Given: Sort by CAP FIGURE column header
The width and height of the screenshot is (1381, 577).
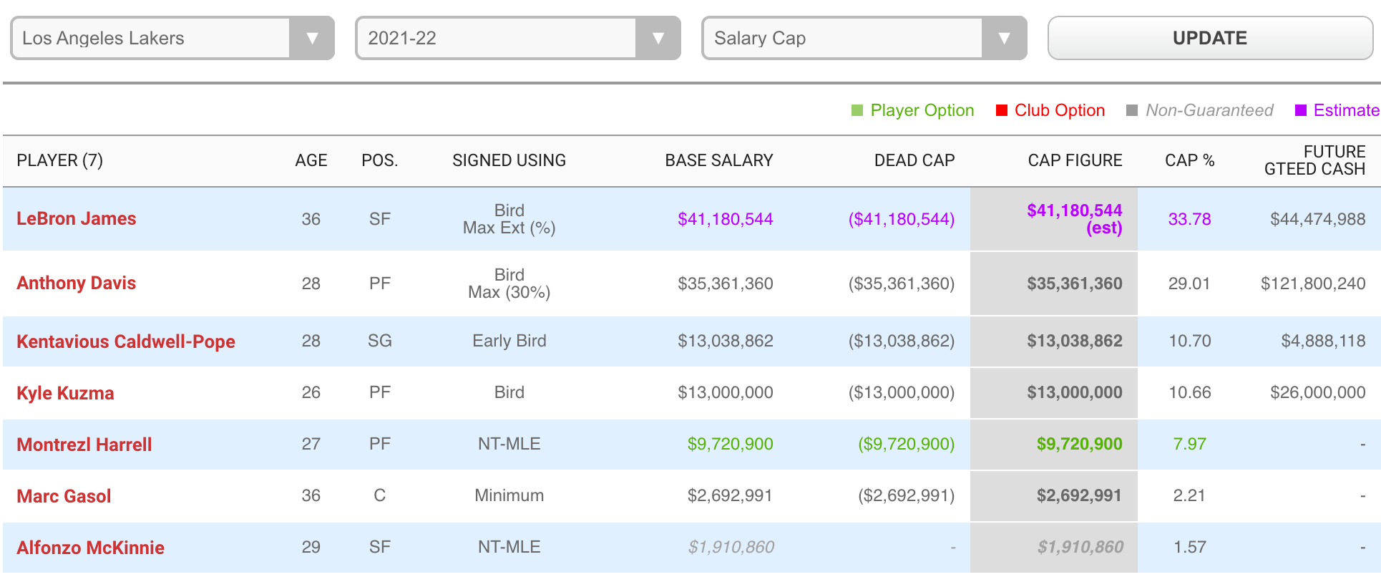Looking at the screenshot, I should coord(1075,160).
